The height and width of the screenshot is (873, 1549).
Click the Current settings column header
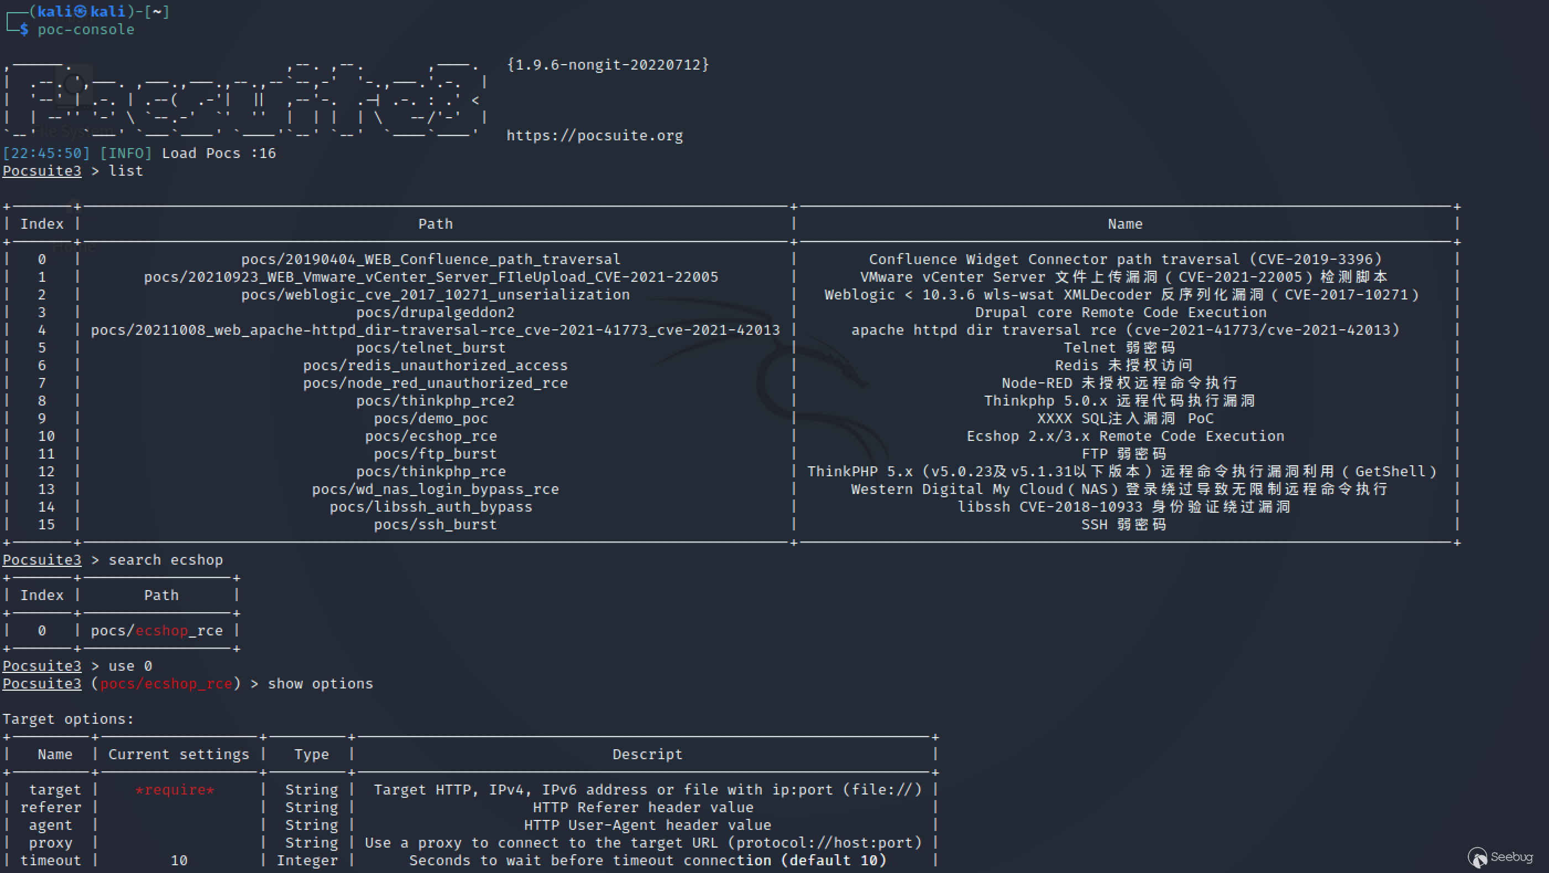[x=179, y=755]
